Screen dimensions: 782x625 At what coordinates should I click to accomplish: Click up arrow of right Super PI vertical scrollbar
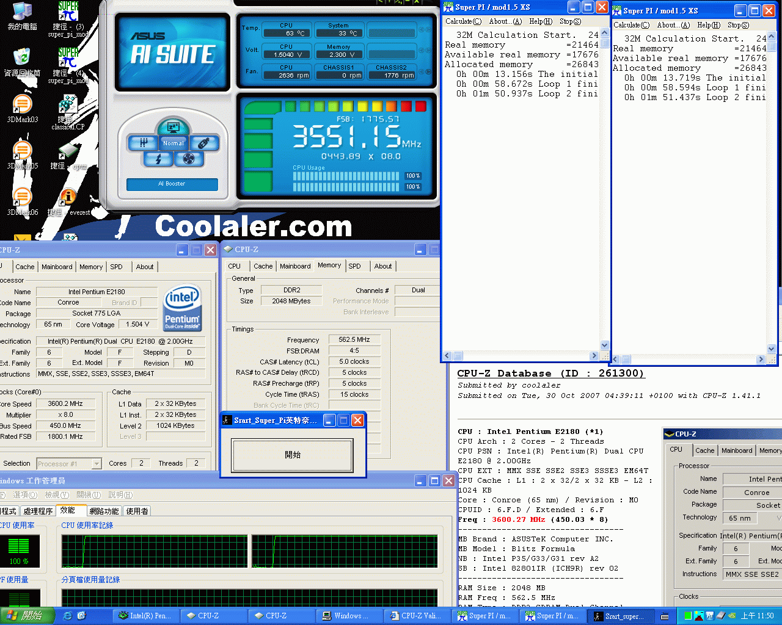(772, 35)
